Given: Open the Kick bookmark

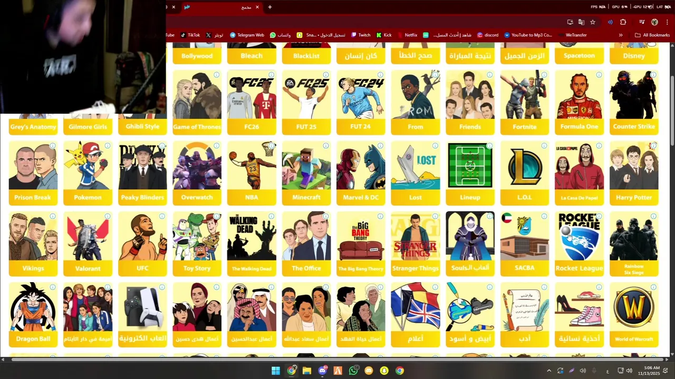Looking at the screenshot, I should pyautogui.click(x=384, y=35).
